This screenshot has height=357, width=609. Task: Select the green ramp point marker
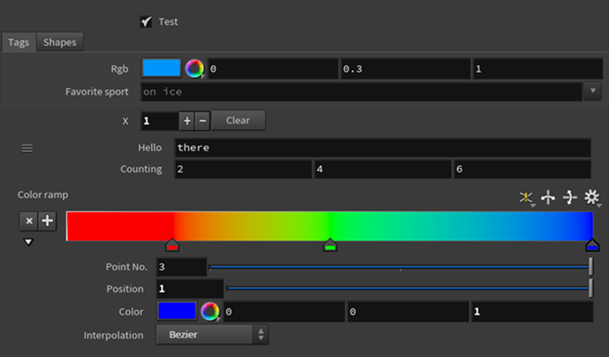click(x=330, y=246)
